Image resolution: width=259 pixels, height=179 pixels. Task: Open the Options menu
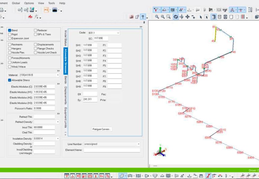point(29,3)
